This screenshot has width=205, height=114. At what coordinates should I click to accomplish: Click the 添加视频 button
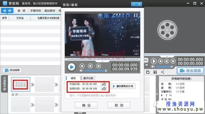pyautogui.click(x=12, y=70)
